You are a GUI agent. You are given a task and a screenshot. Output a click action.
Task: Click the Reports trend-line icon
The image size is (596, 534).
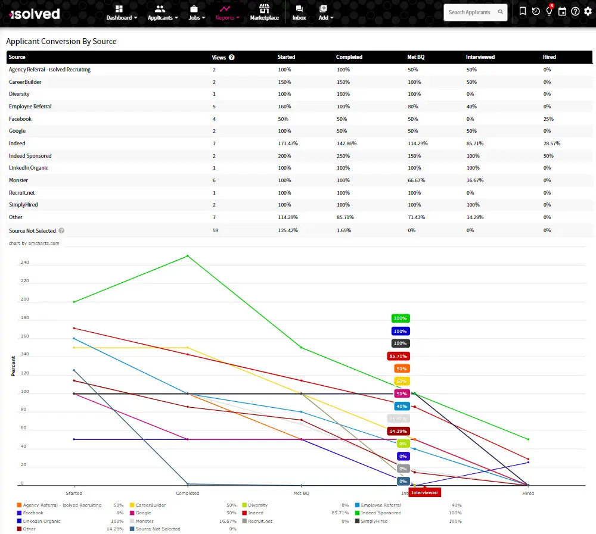coord(225,9)
